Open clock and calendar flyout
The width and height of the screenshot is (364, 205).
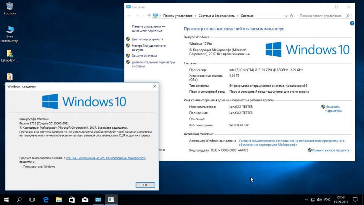(x=341, y=200)
